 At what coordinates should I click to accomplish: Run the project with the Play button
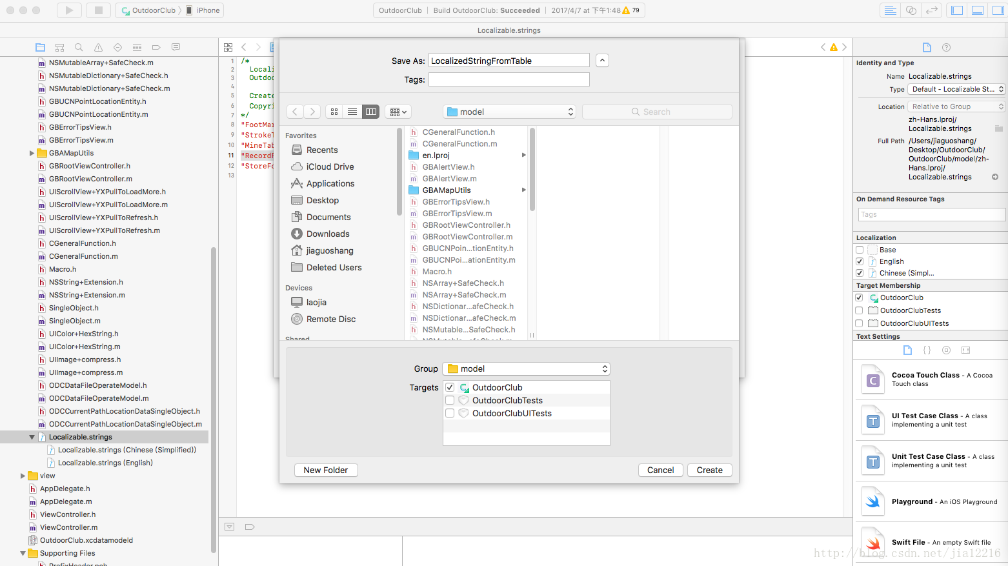click(69, 10)
